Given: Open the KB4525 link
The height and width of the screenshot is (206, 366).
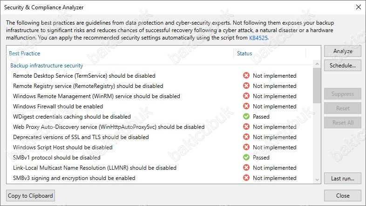Looking at the screenshot, I should pyautogui.click(x=259, y=37).
